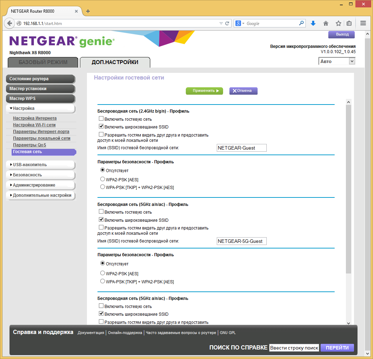Bookmark this page with the star icon
The height and width of the screenshot is (359, 373).
click(x=338, y=23)
